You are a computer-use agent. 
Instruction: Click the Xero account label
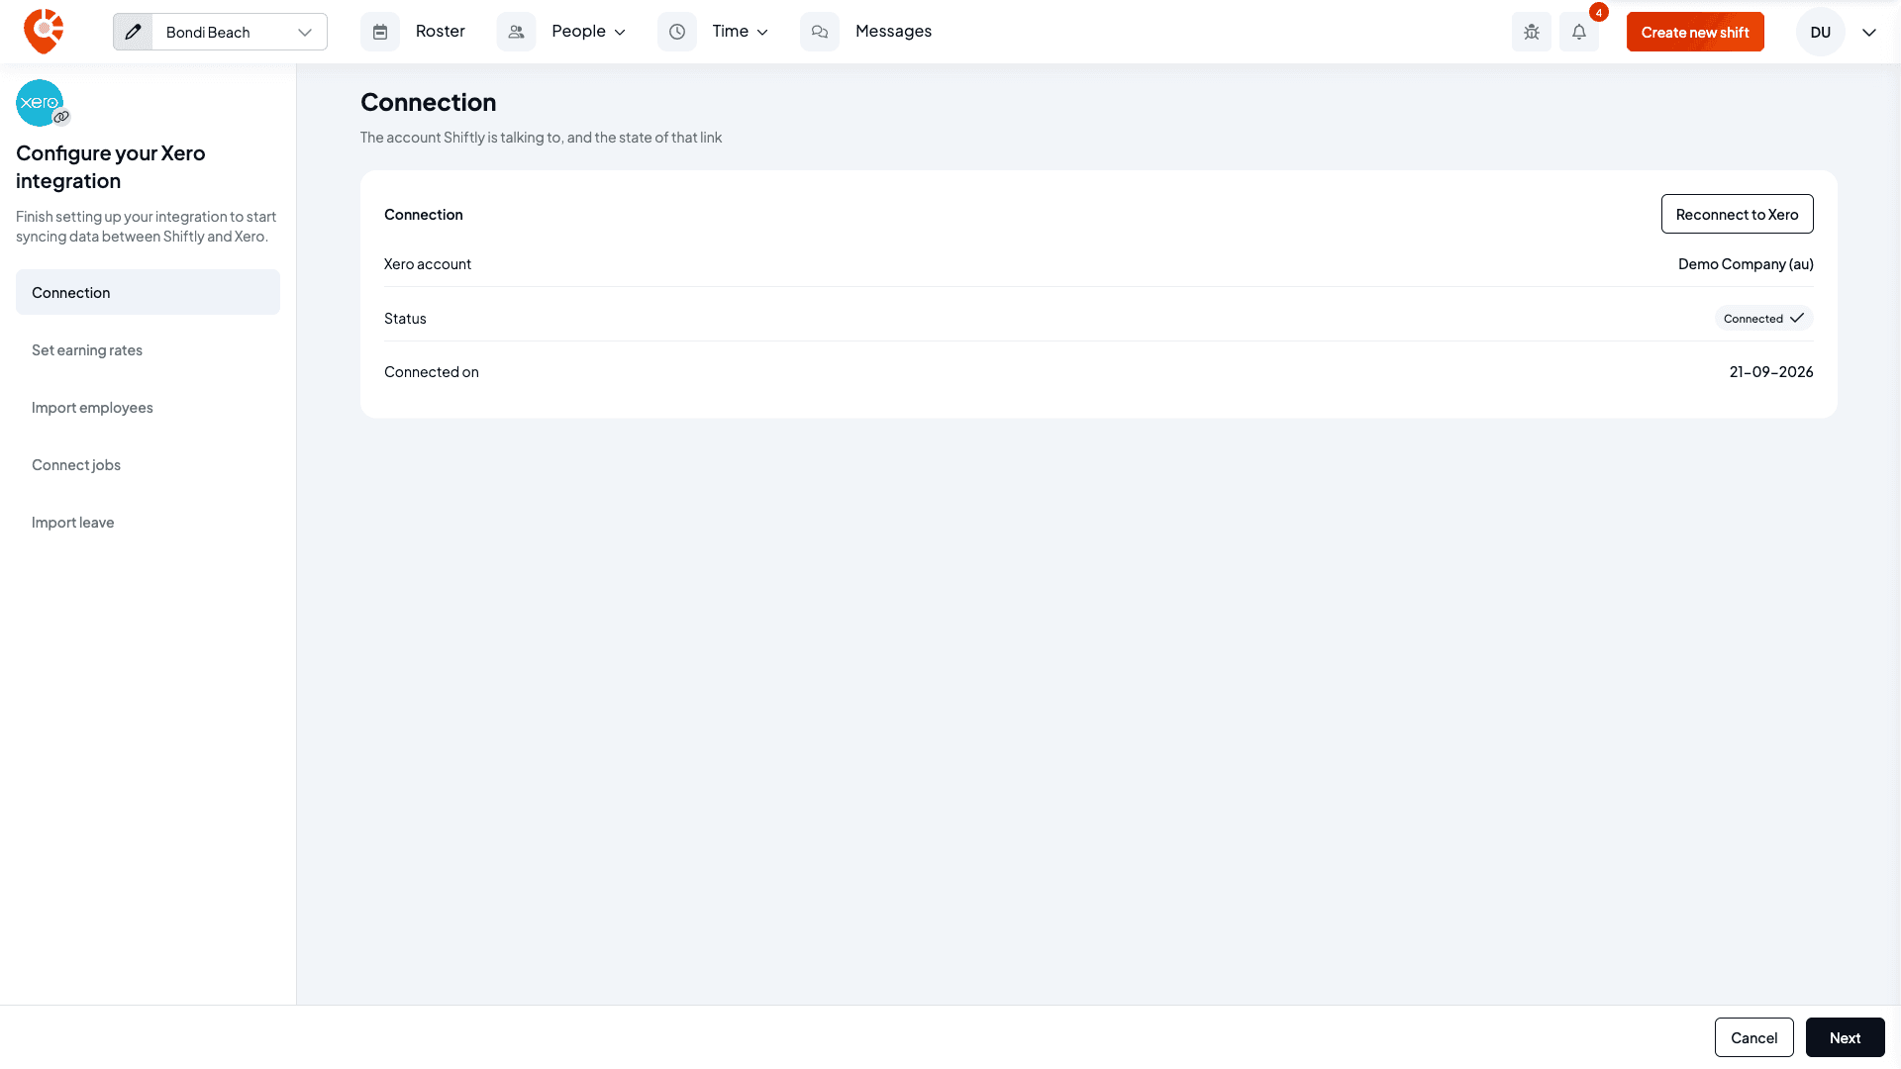point(428,263)
